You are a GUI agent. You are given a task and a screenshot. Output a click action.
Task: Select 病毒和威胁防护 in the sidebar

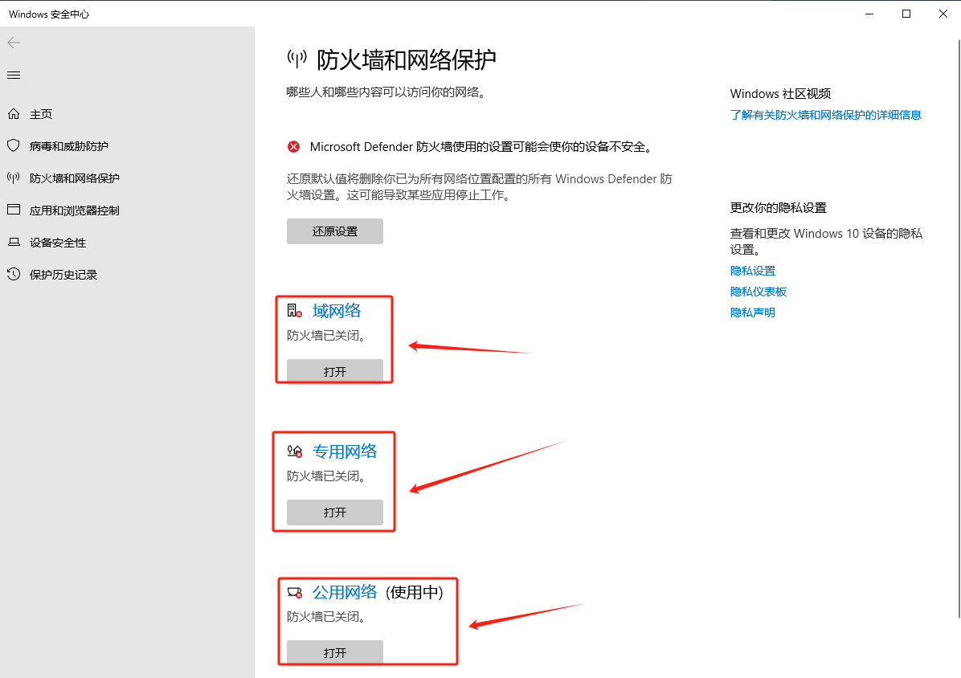(x=68, y=146)
